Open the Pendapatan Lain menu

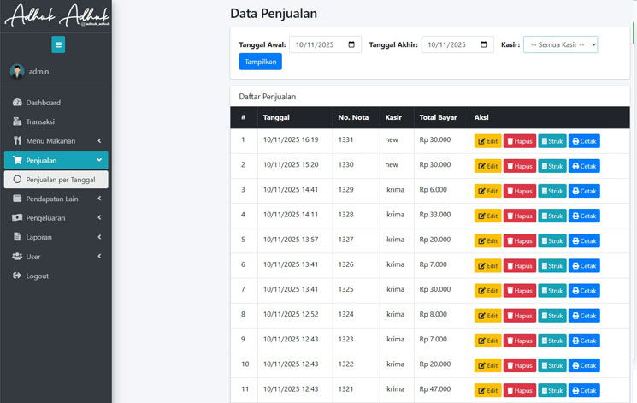(56, 199)
